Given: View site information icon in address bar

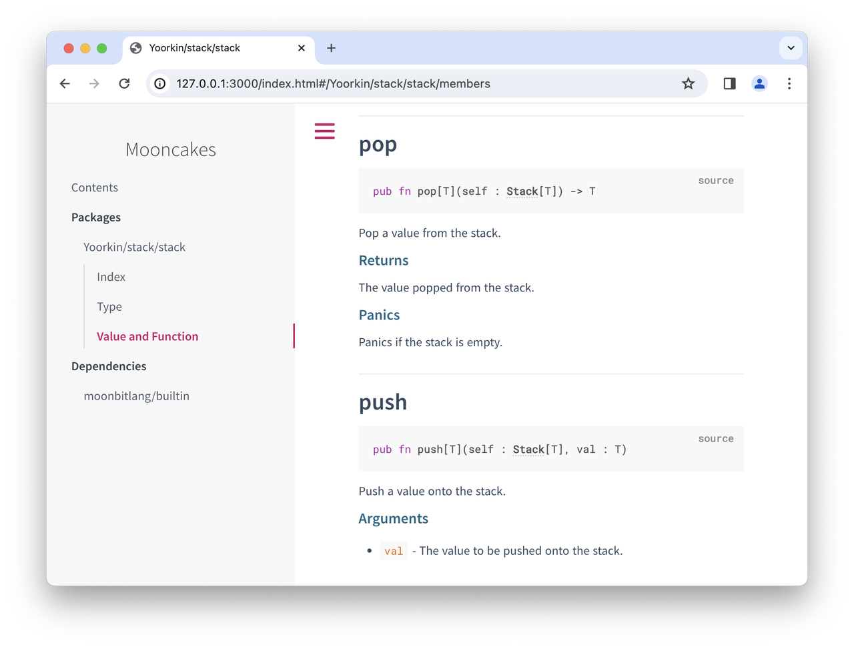Looking at the screenshot, I should coord(160,83).
